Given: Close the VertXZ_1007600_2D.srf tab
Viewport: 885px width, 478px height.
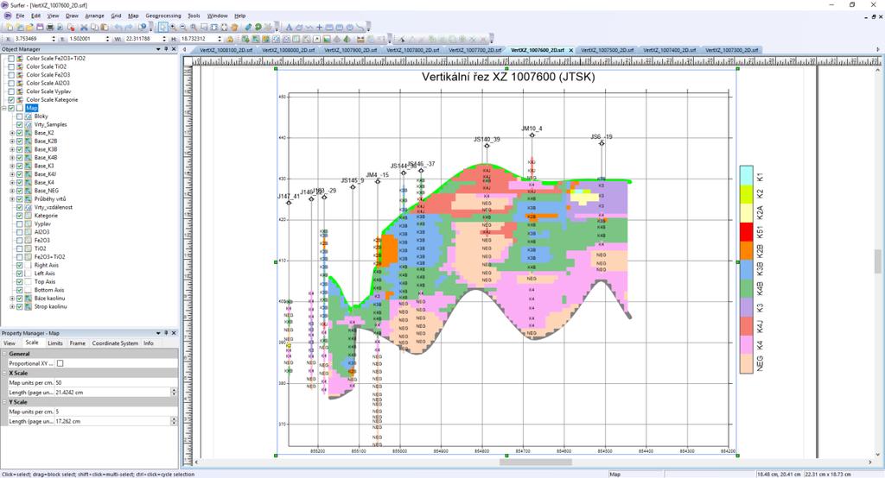Looking at the screenshot, I should 570,50.
